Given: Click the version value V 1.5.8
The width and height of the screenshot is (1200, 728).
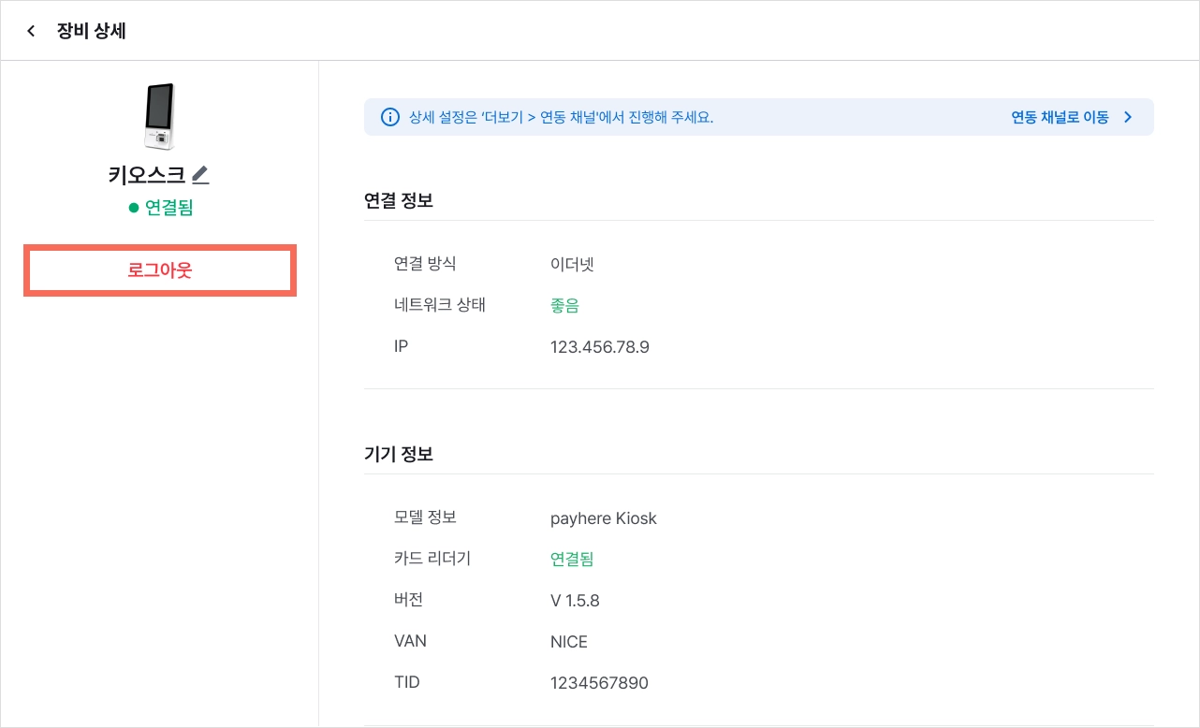Looking at the screenshot, I should pyautogui.click(x=575, y=601).
